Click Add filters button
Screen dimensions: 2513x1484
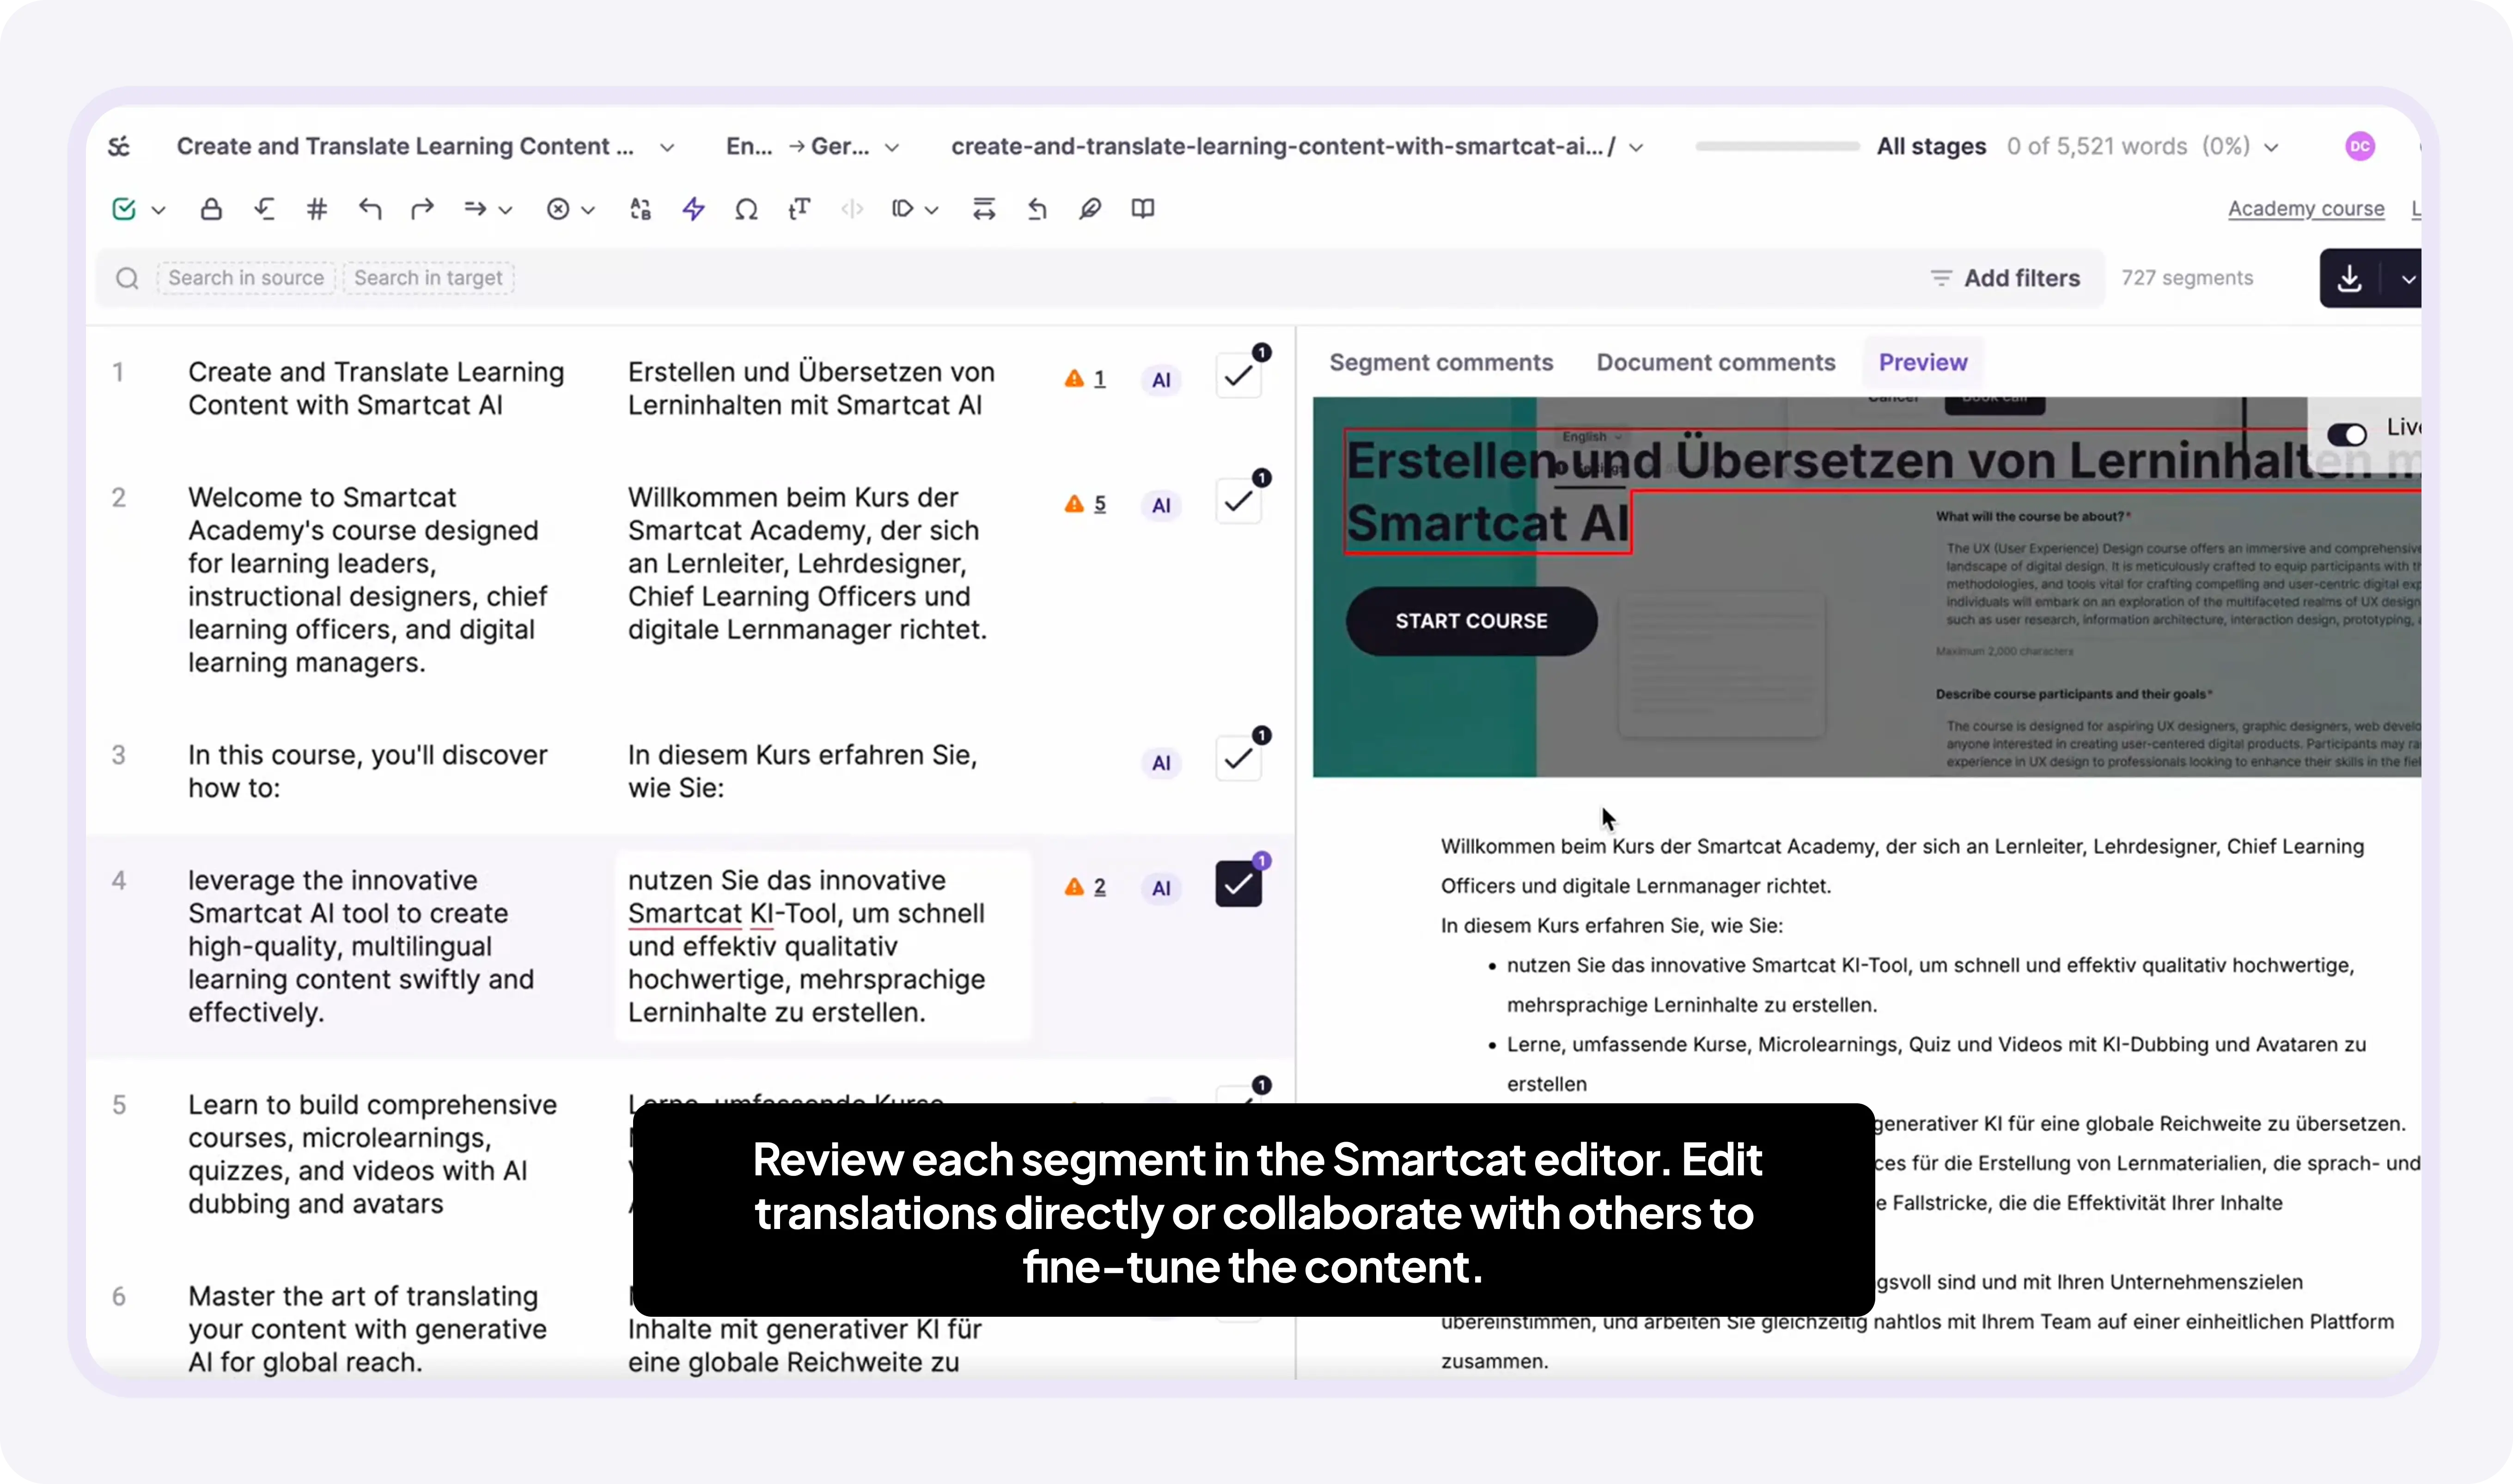[2005, 278]
